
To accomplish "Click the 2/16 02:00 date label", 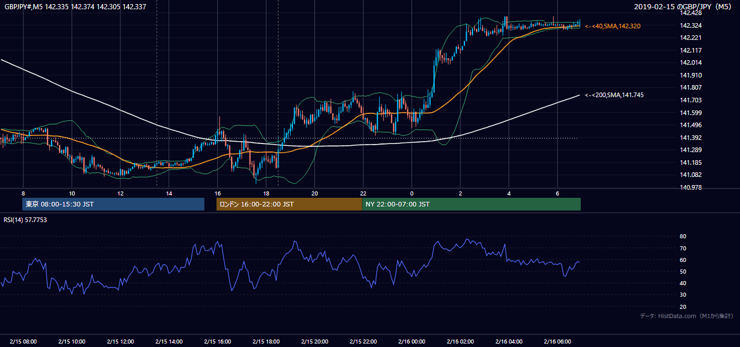I will click(x=460, y=341).
